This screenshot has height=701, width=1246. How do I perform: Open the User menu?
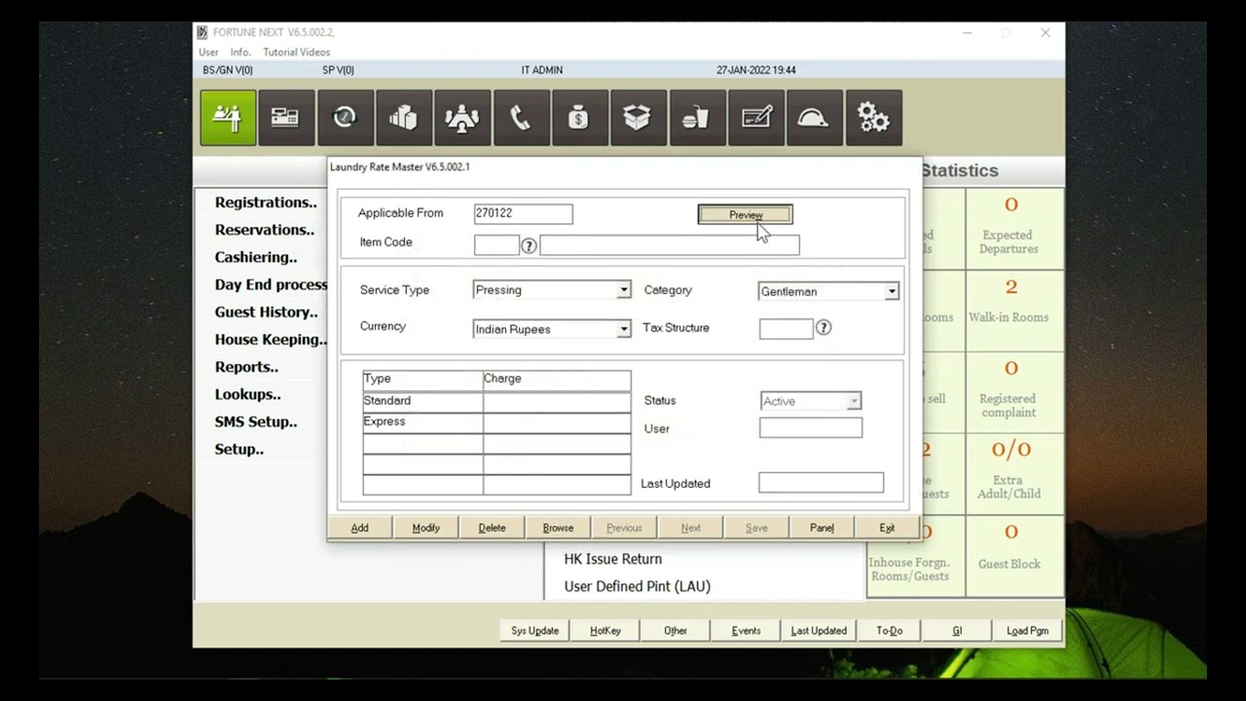tap(208, 52)
